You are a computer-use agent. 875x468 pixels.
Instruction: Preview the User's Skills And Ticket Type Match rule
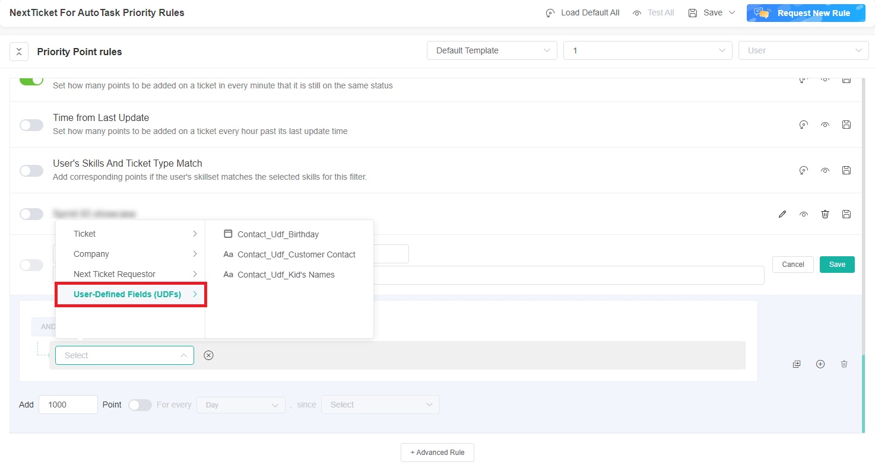click(825, 170)
